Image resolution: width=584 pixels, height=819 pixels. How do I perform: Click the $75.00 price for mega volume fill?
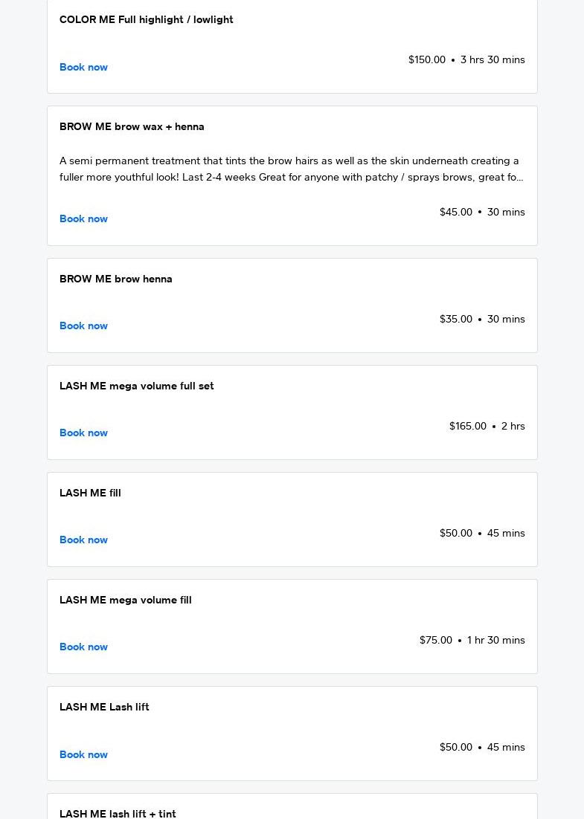pyautogui.click(x=435, y=640)
